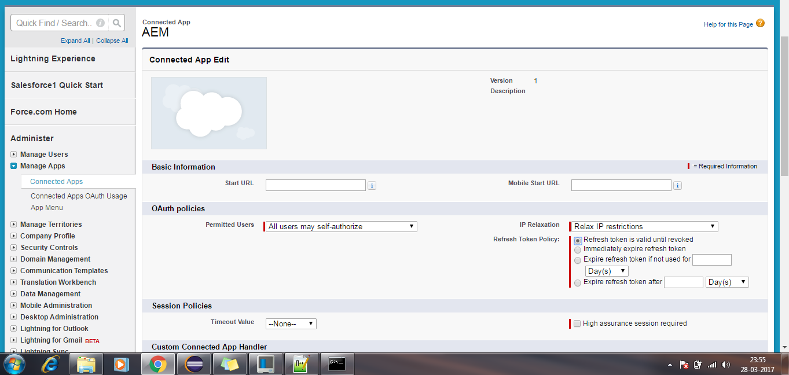Open the command prompt from the taskbar
The image size is (789, 375).
click(x=336, y=364)
